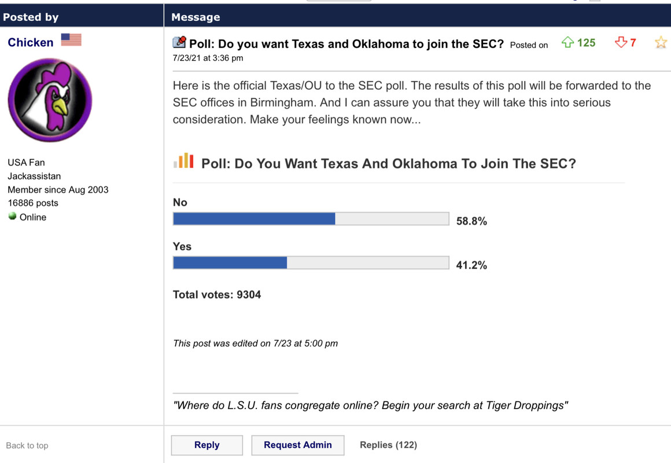Click the Posted by column header
The image size is (671, 463).
point(31,17)
